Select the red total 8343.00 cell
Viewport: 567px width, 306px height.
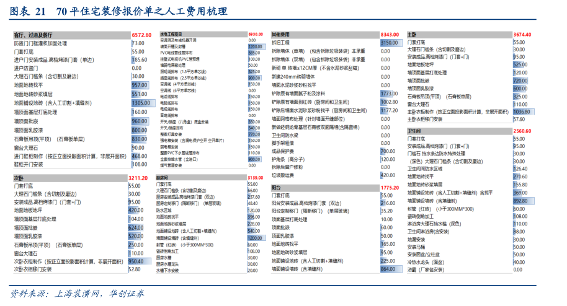pos(388,34)
